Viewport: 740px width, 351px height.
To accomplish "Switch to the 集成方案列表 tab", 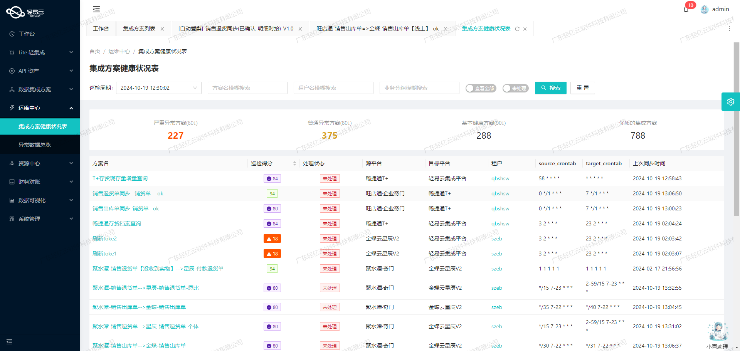I will 139,29.
